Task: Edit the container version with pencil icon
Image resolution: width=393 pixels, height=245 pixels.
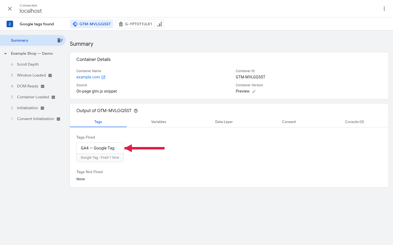Action: click(254, 91)
